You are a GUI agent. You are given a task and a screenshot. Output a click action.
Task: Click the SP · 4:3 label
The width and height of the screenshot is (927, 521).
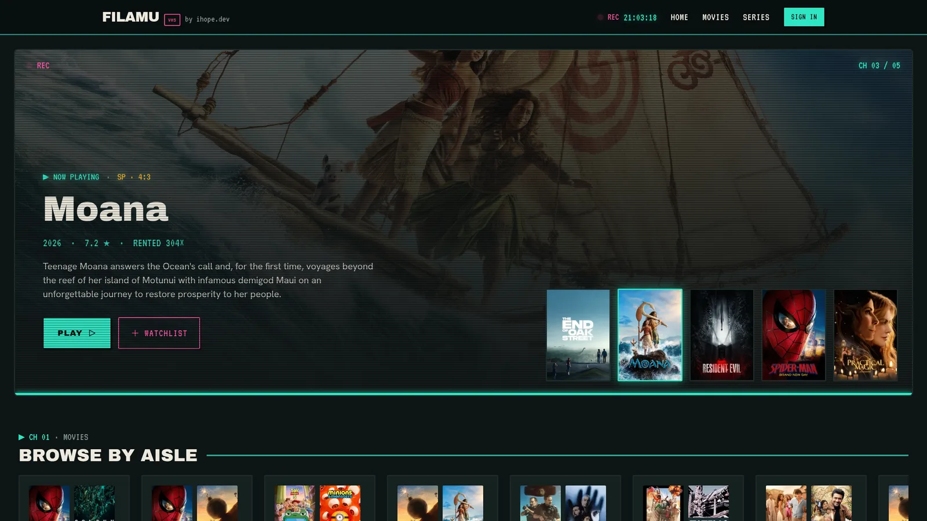click(134, 177)
